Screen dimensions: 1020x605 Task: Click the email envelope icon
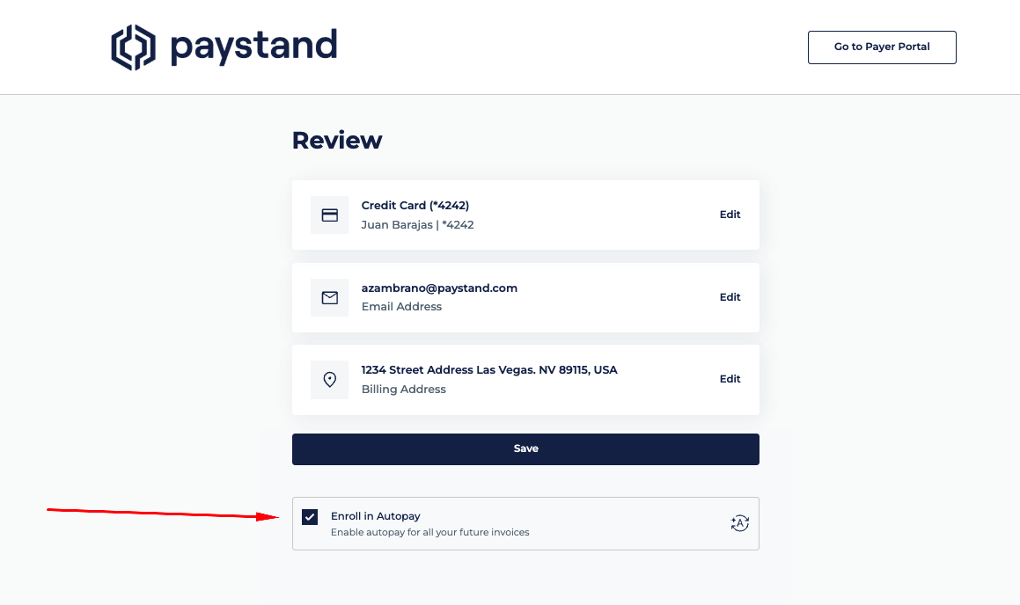(x=330, y=297)
